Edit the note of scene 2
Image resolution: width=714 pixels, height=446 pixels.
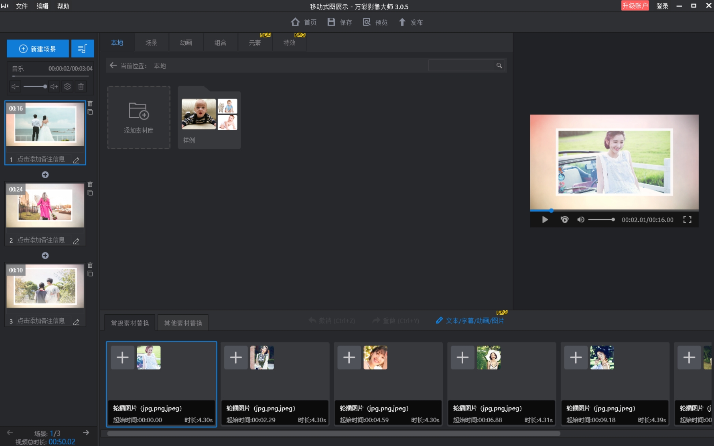tap(76, 241)
